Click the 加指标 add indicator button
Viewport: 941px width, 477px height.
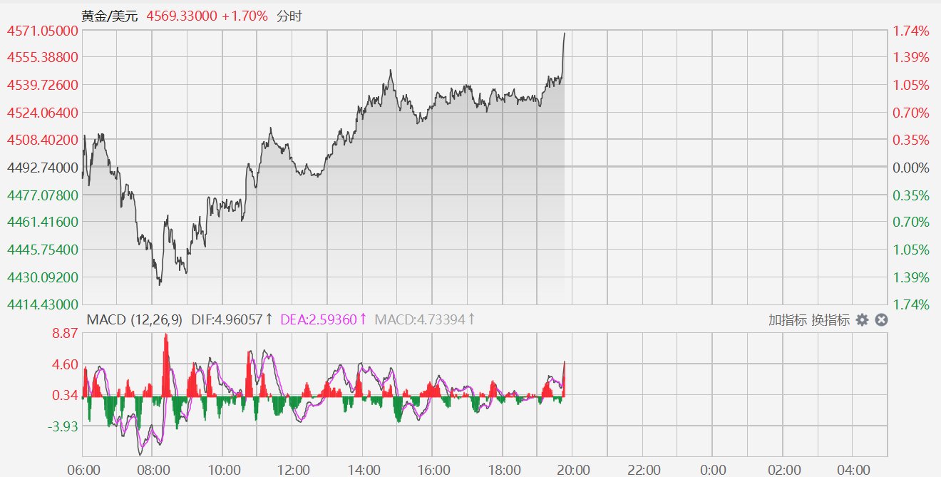(x=788, y=320)
